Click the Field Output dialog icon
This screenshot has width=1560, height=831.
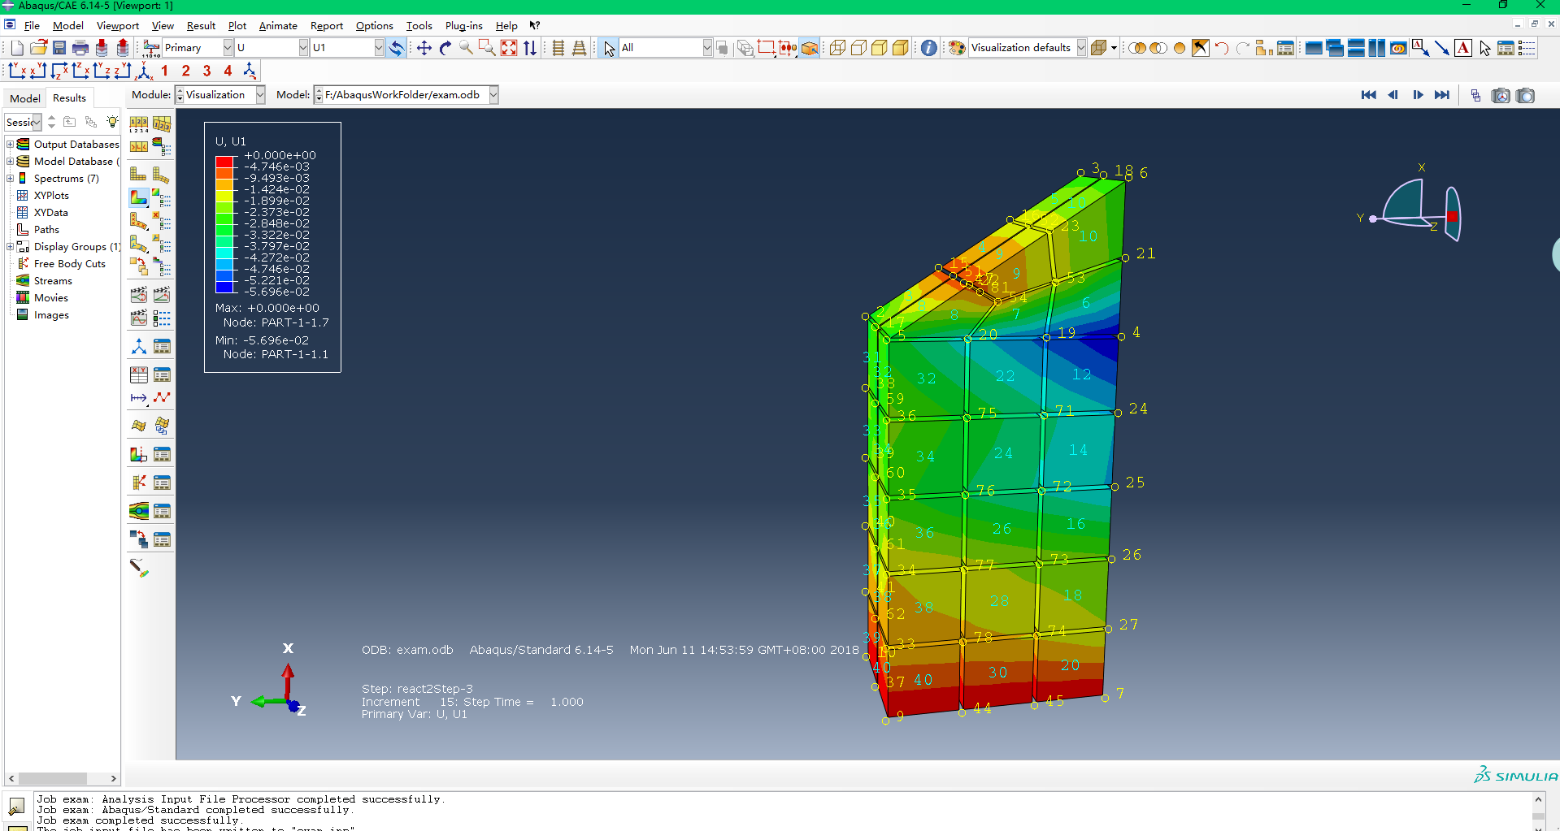(x=151, y=48)
